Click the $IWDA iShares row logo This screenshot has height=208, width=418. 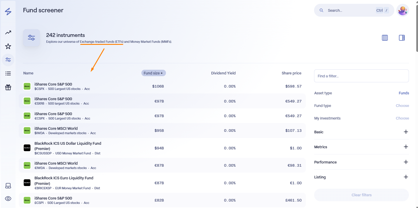27,130
